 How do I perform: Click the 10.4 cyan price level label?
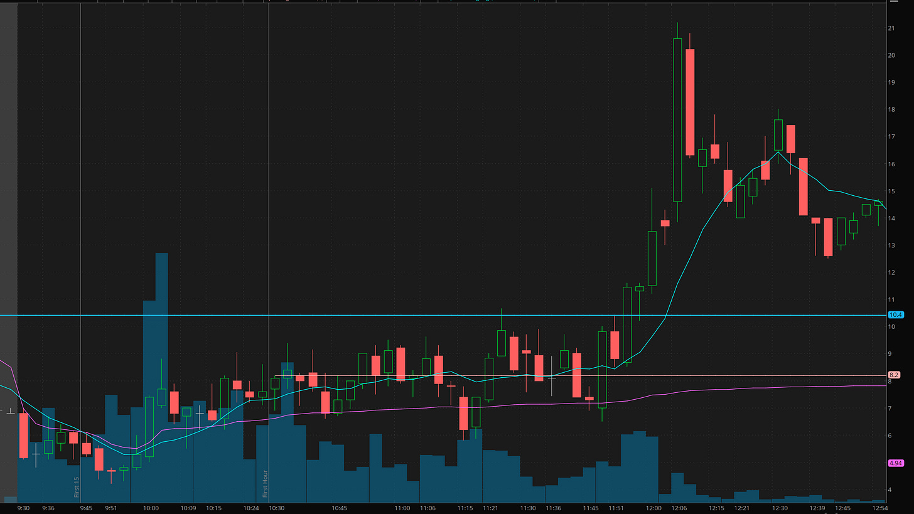point(895,315)
